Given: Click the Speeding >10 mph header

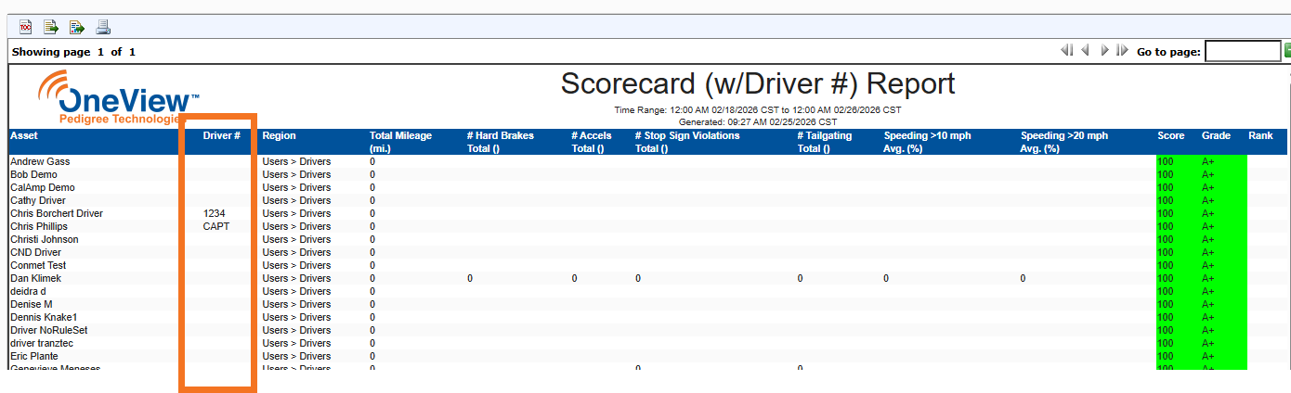Looking at the screenshot, I should pos(927,142).
